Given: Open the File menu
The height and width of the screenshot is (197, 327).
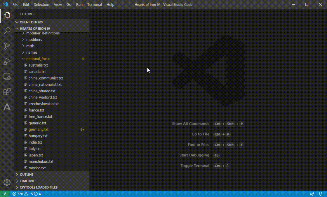Looking at the screenshot, I should pyautogui.click(x=15, y=4).
